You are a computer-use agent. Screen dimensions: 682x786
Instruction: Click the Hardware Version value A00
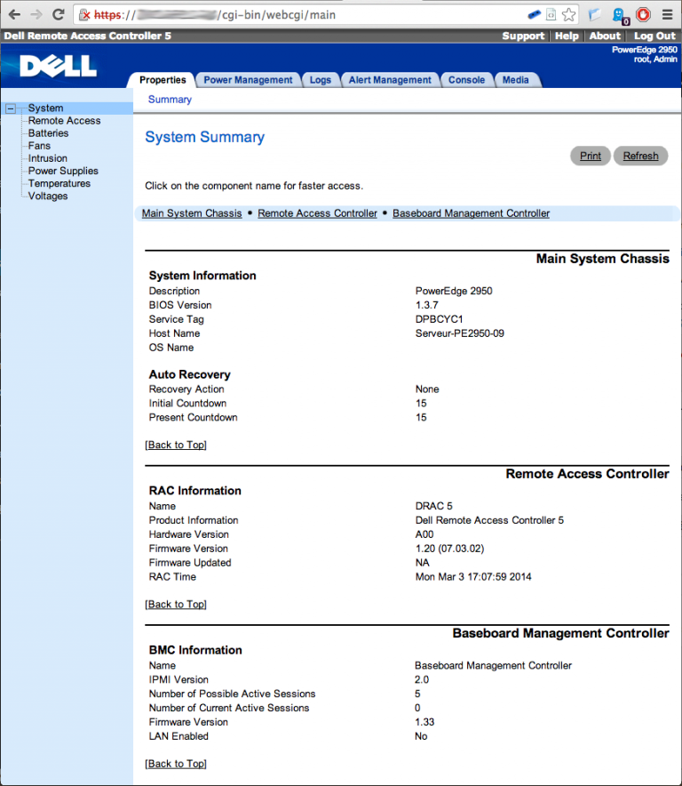(424, 534)
